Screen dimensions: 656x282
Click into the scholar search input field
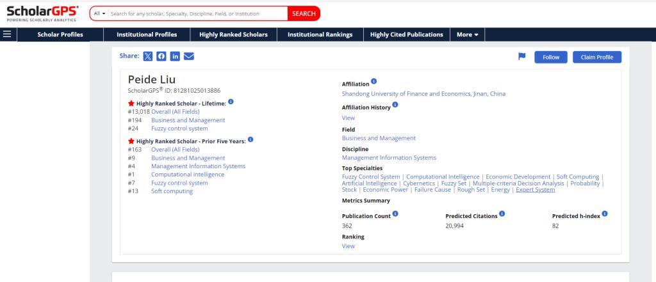point(197,13)
